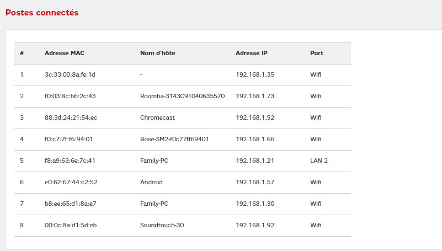Select the Family-PC entry at 192.168.1.30

(x=154, y=204)
